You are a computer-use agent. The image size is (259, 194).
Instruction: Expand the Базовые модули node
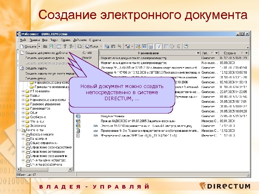click(x=23, y=134)
